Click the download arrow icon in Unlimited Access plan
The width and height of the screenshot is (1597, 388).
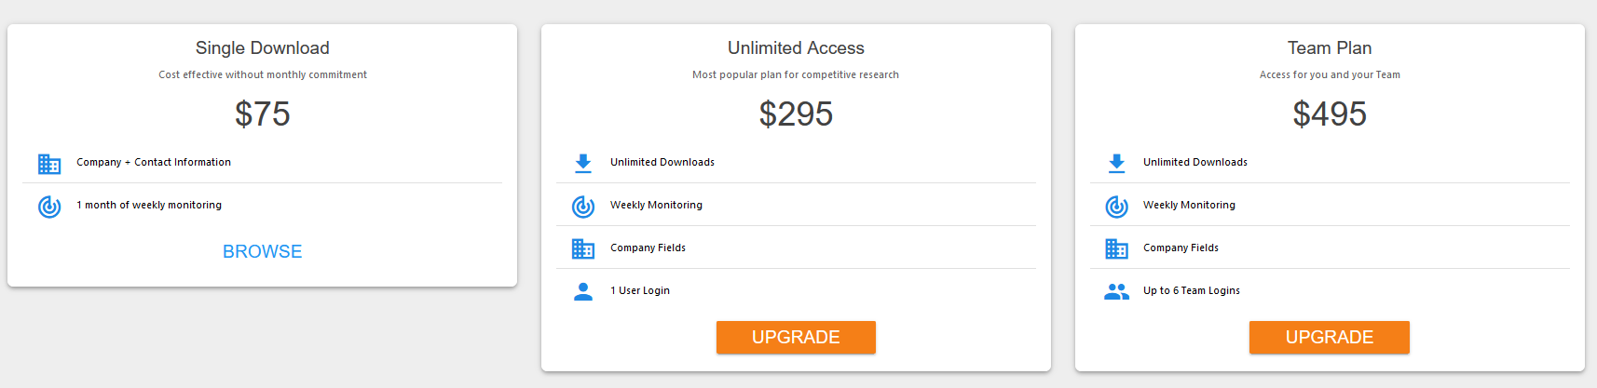(583, 164)
